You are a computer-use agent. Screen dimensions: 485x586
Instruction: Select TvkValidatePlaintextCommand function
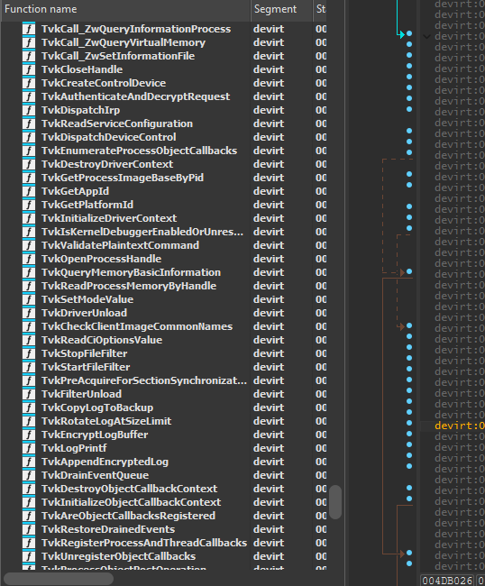click(120, 245)
